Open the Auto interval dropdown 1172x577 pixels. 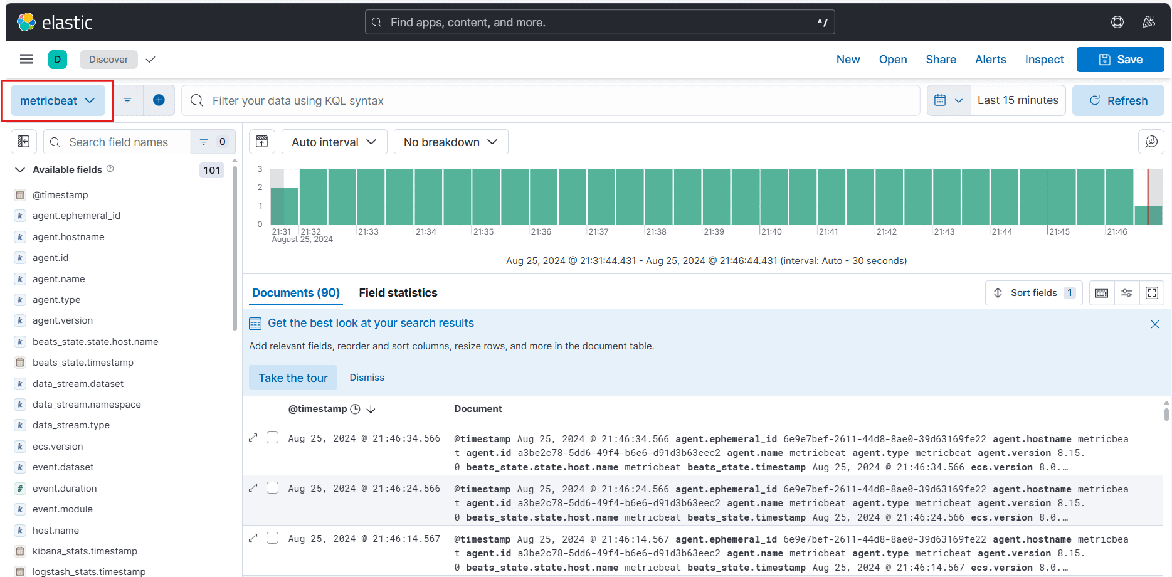(x=334, y=142)
